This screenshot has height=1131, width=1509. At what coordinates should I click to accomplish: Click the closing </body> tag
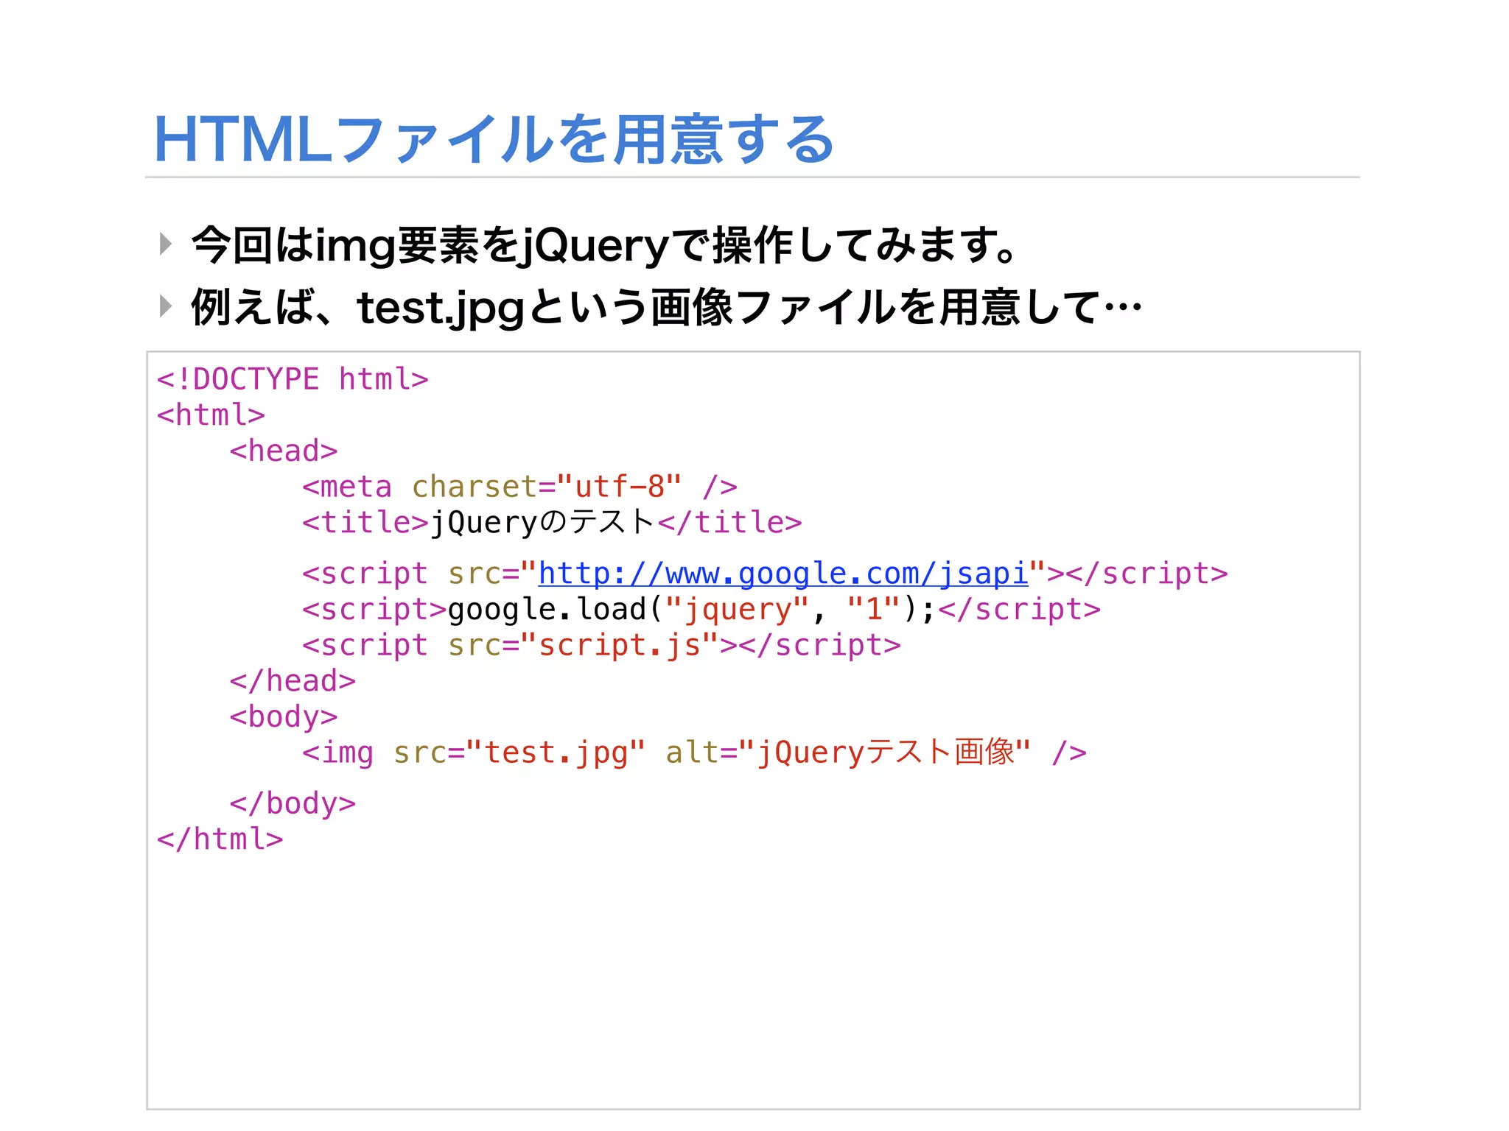[x=293, y=803]
